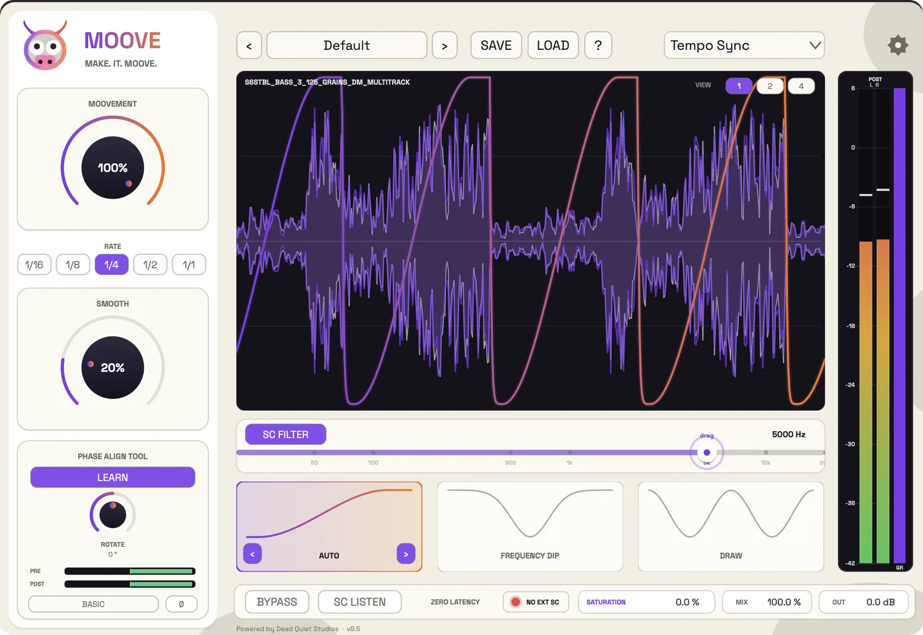Invert phase with the Ø button
The width and height of the screenshot is (923, 635).
182,604
